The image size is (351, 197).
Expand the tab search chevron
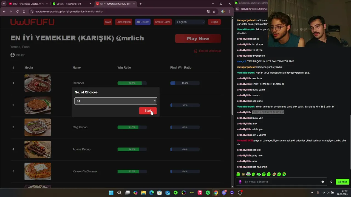point(4,4)
